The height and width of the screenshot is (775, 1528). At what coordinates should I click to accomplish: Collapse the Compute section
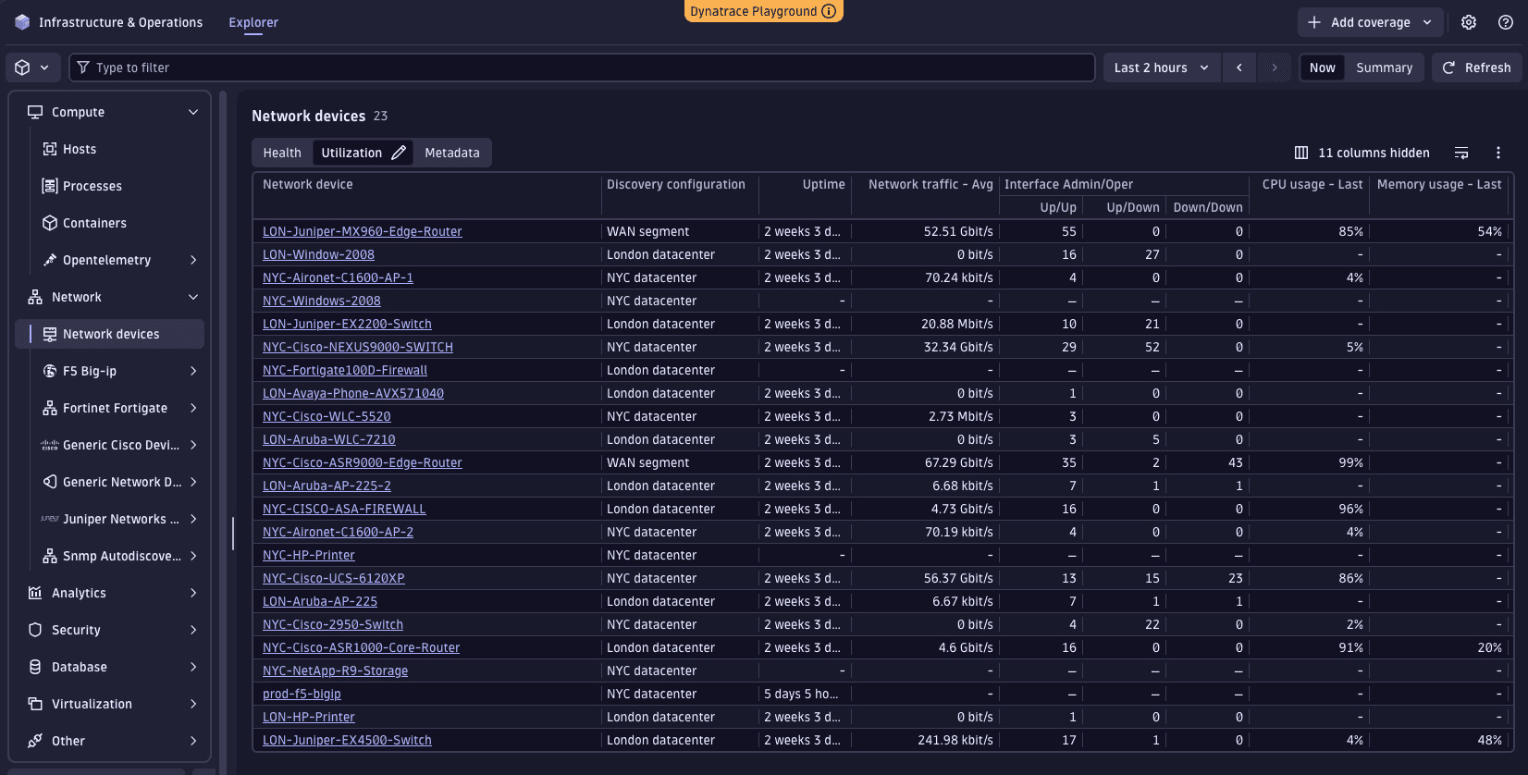pyautogui.click(x=193, y=112)
